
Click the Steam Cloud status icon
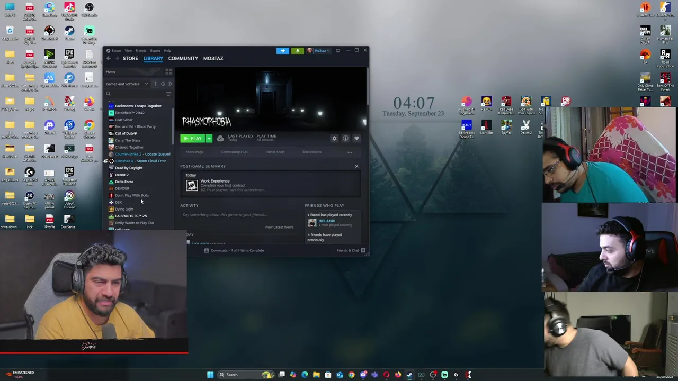pos(220,139)
